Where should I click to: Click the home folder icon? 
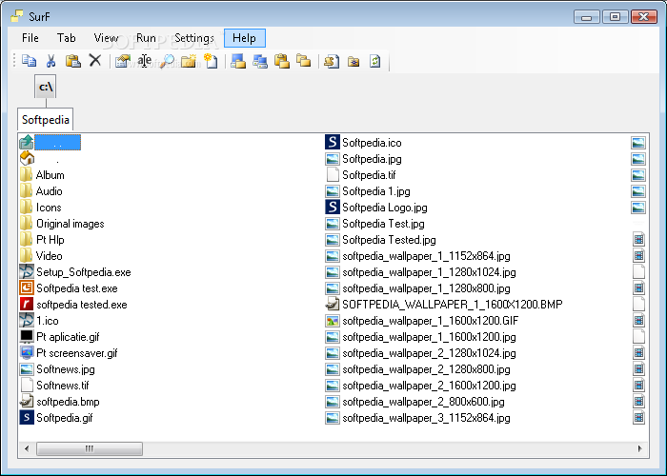click(x=27, y=158)
